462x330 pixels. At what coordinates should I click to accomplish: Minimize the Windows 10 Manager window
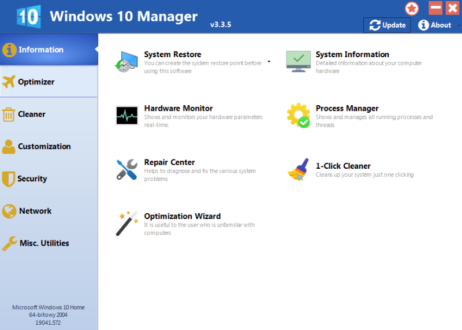435,8
